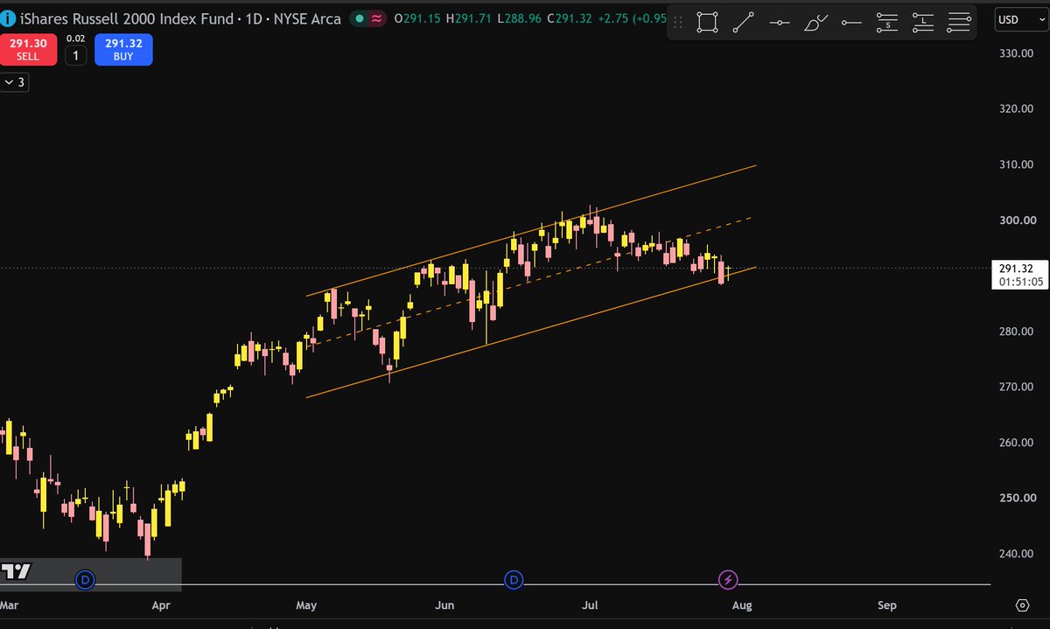1050x629 pixels.
Task: Click the Apr label on time axis
Action: click(x=161, y=605)
